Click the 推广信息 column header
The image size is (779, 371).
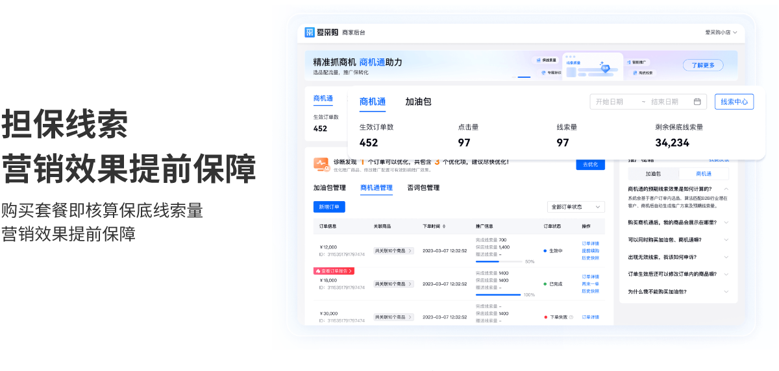coord(484,226)
